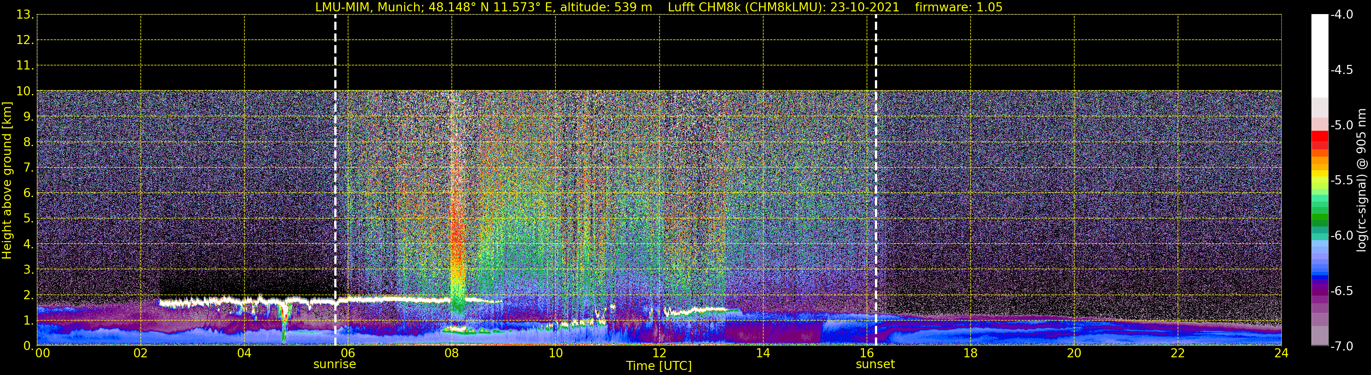This screenshot has height=375, width=1371.
Task: Click the 'Height above ground [km]' axis label
Action: (7, 181)
